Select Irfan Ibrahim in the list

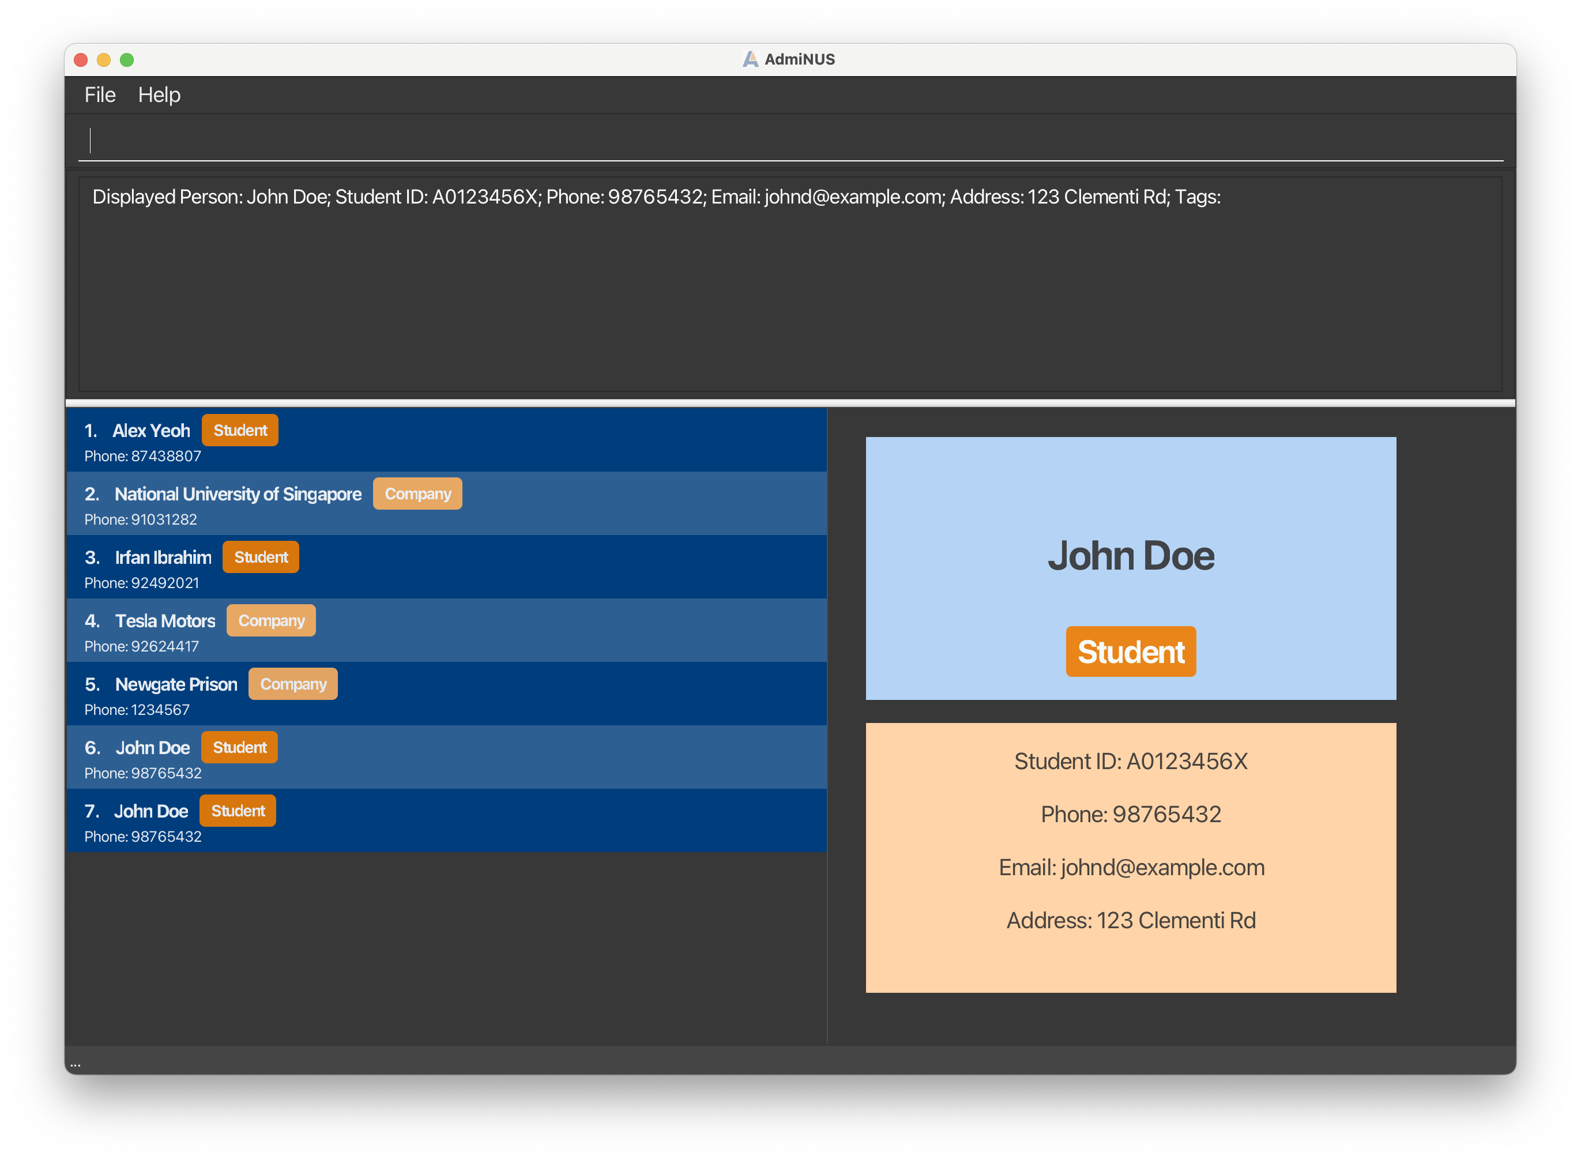tap(163, 558)
